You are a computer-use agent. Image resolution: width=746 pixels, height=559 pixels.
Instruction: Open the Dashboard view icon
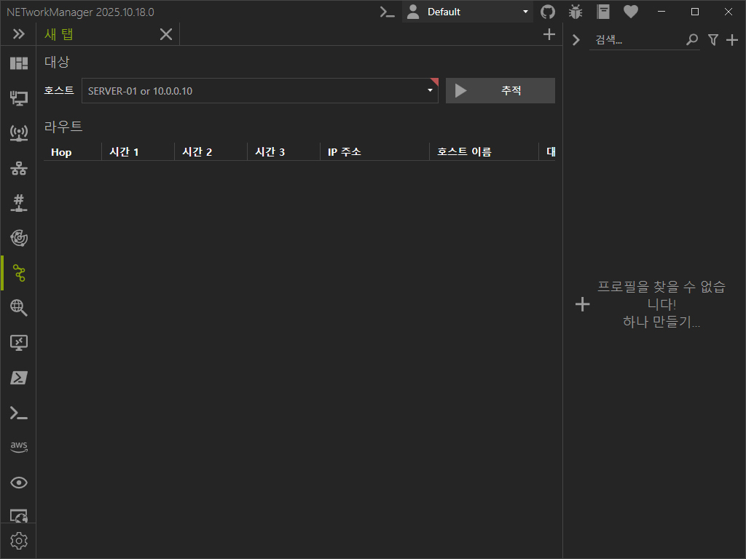18,63
